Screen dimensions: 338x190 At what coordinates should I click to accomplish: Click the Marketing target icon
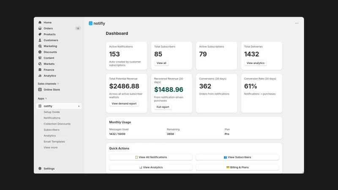pos(40,46)
